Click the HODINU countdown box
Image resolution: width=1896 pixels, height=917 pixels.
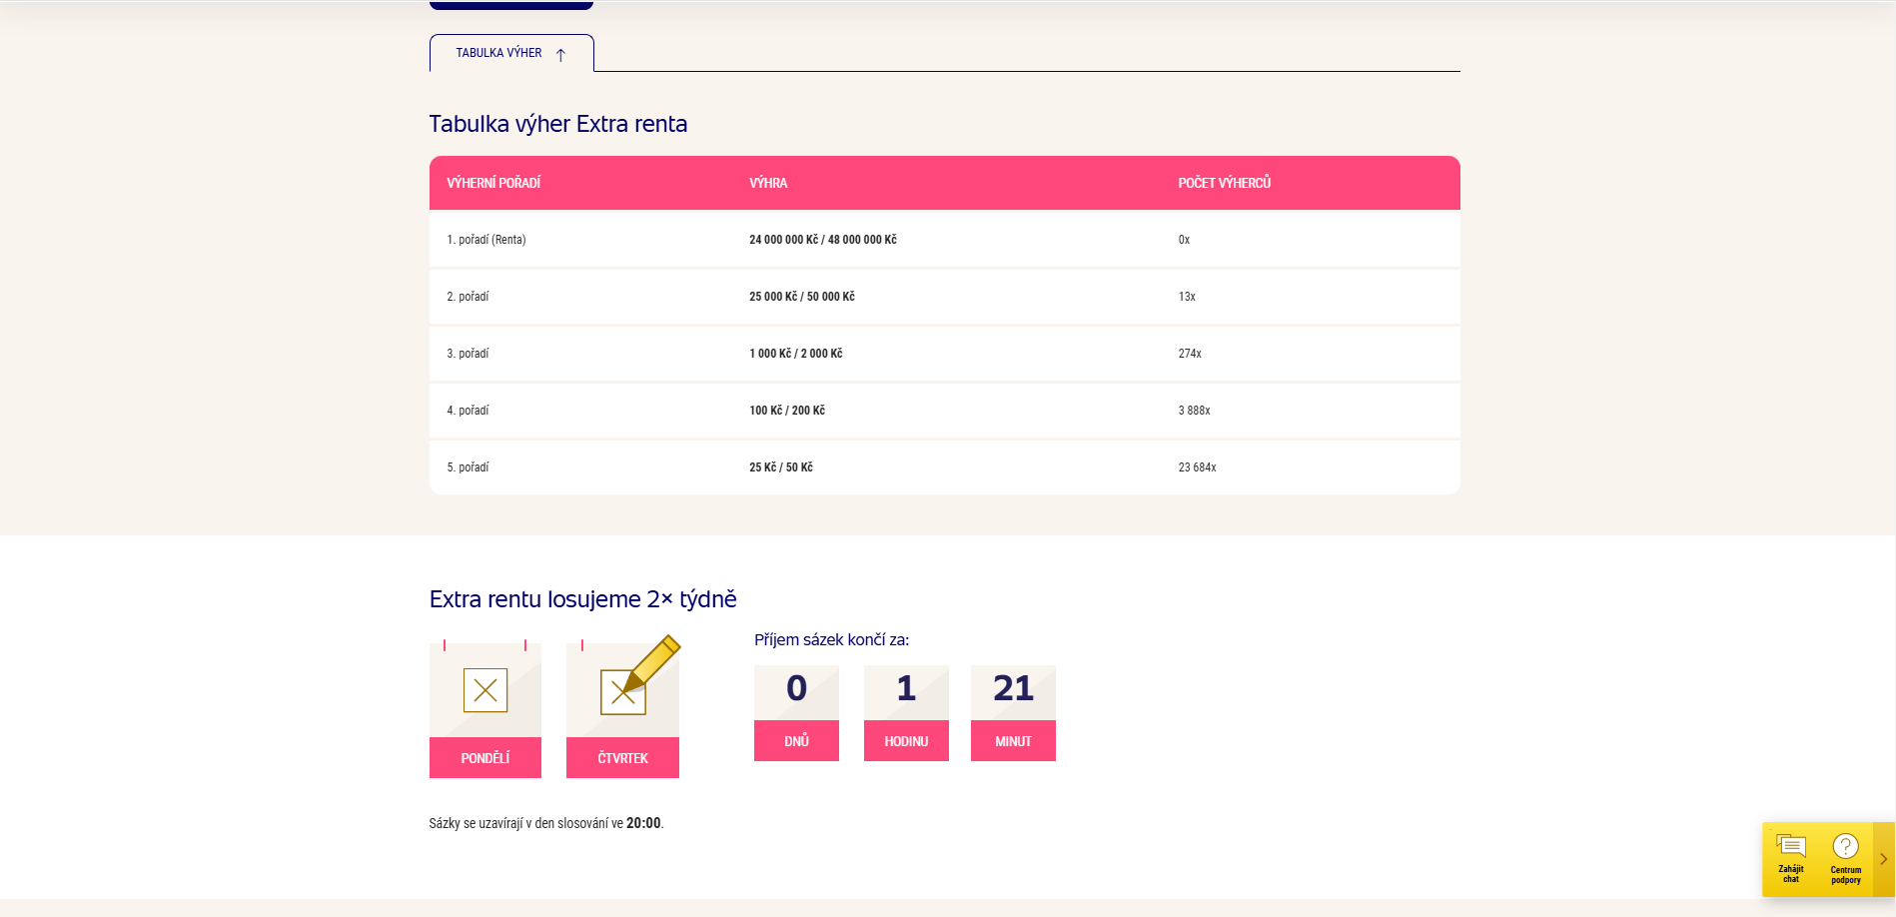pyautogui.click(x=906, y=713)
